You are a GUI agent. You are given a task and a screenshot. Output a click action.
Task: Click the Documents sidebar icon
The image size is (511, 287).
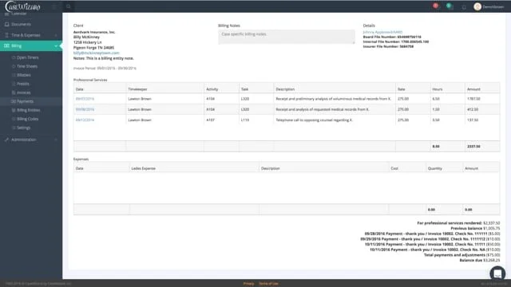[x=7, y=25]
